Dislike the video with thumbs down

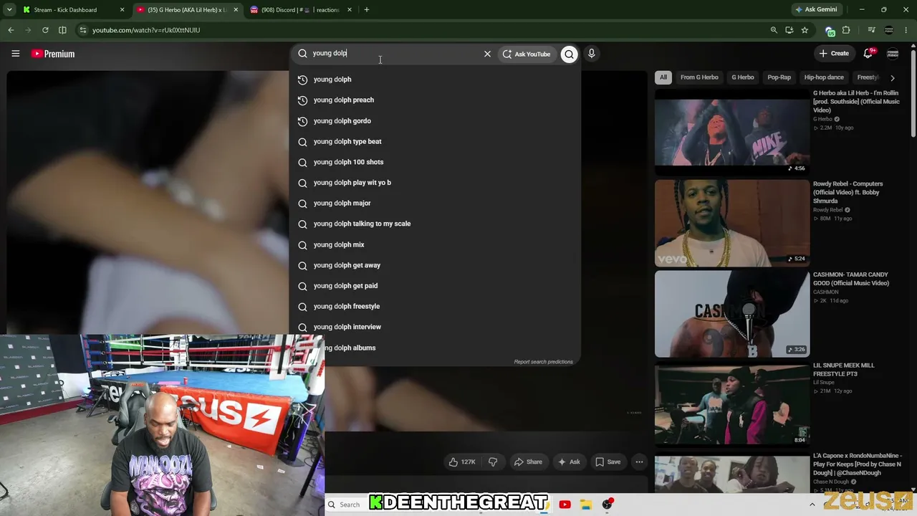493,462
